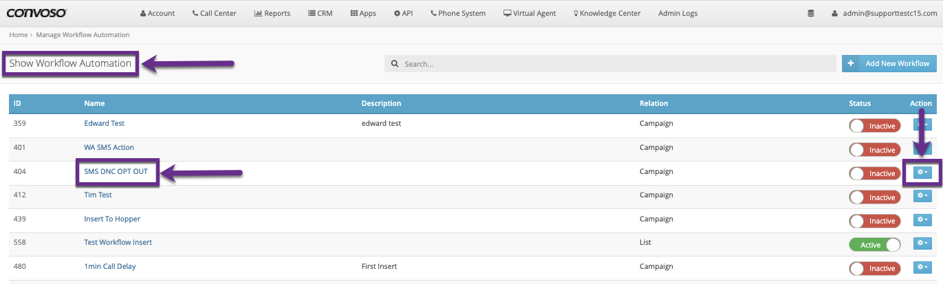Viewport: 943px width, 284px height.
Task: Open the API menu
Action: click(x=403, y=13)
